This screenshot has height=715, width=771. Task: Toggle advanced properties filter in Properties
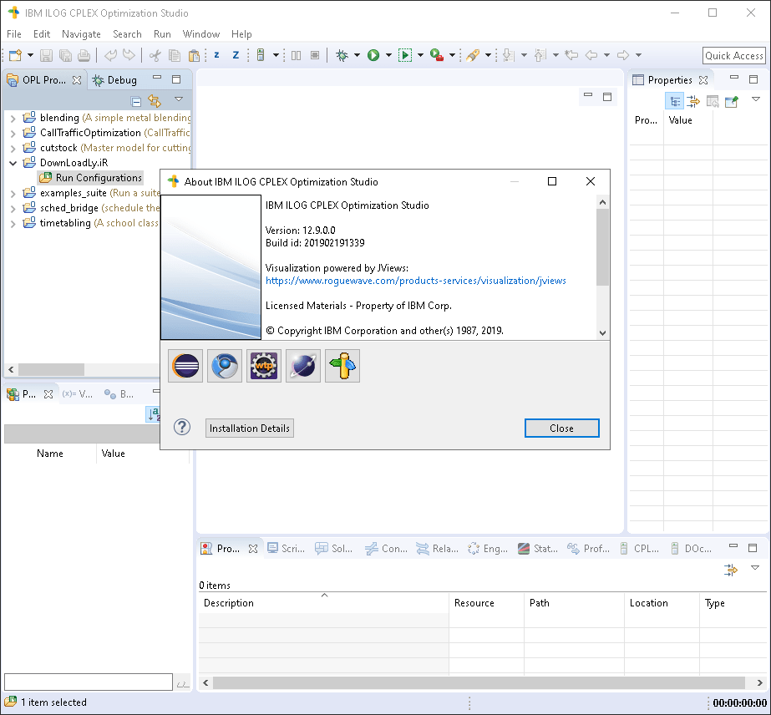(693, 100)
